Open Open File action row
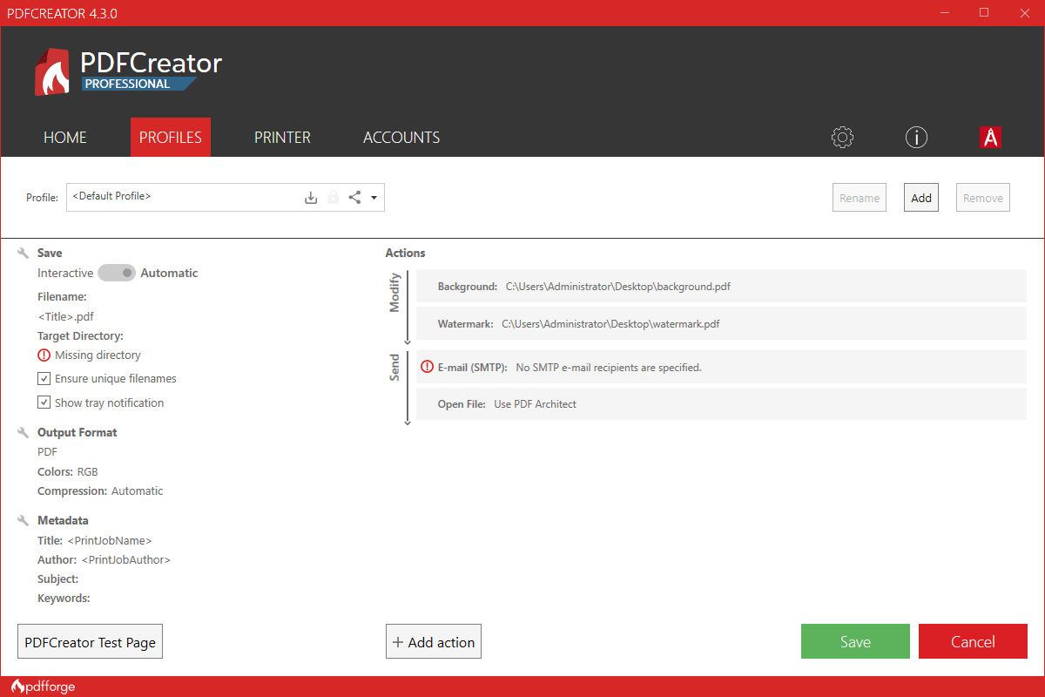The image size is (1045, 697). click(x=721, y=404)
